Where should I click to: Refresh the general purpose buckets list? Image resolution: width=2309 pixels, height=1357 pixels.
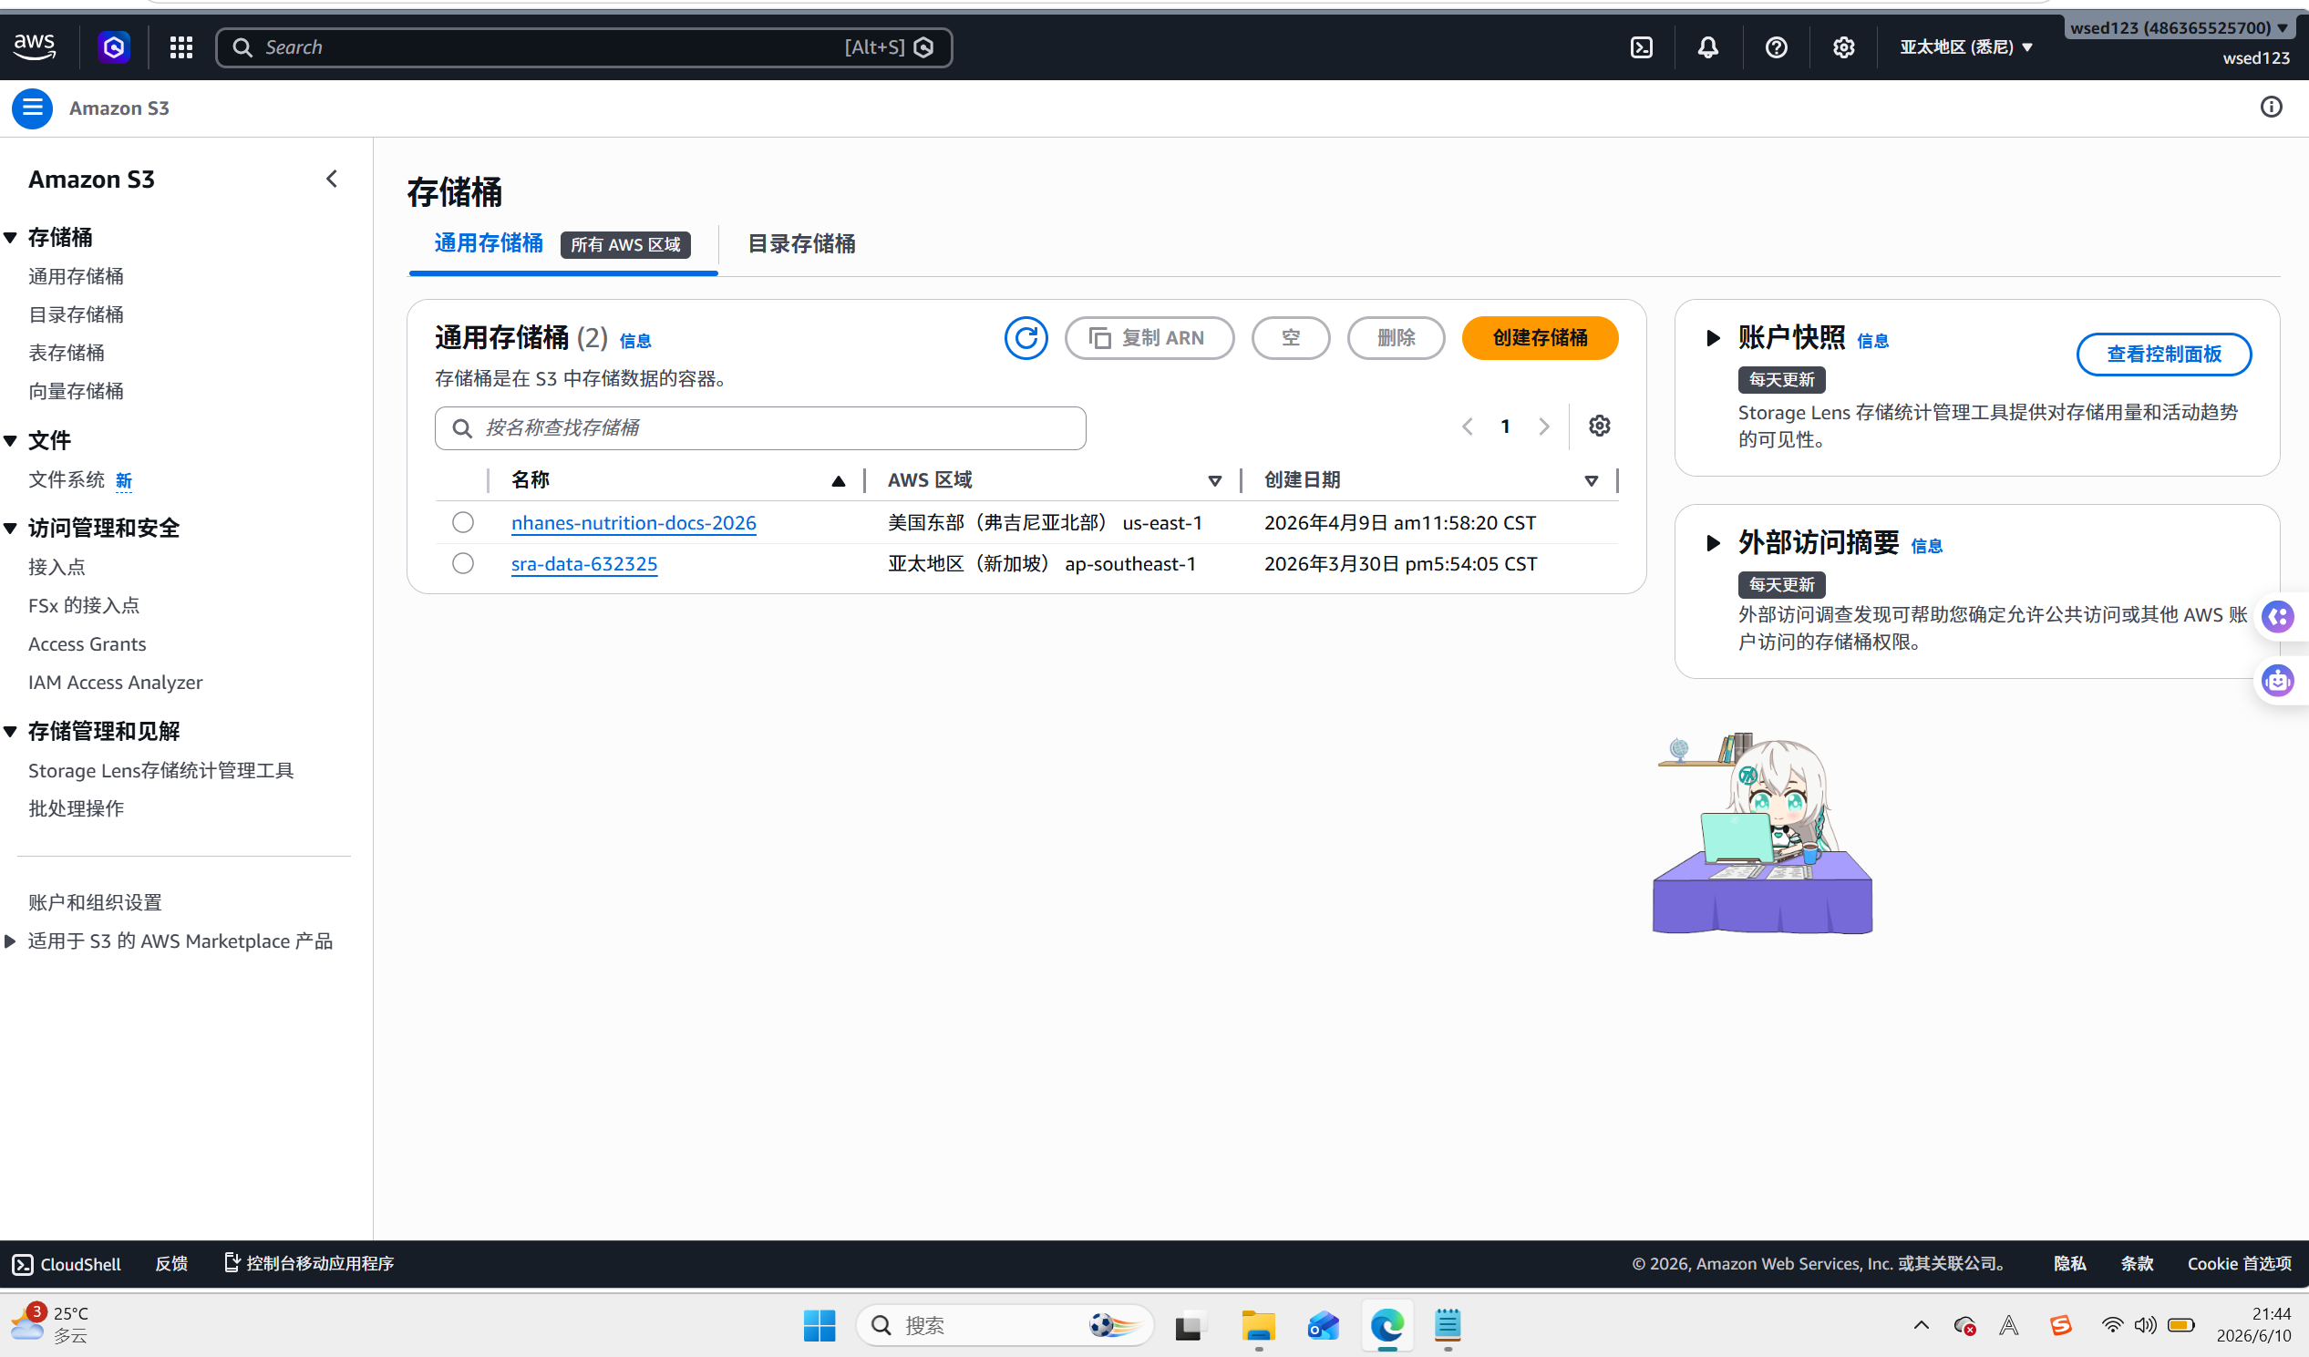click(1026, 338)
